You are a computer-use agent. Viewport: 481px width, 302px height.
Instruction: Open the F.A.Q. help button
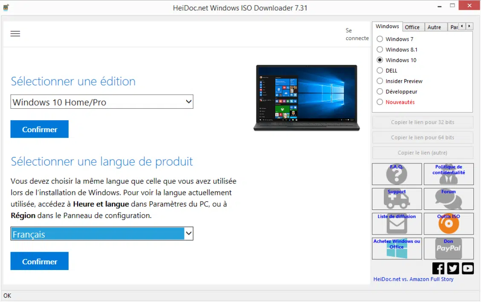point(397,174)
